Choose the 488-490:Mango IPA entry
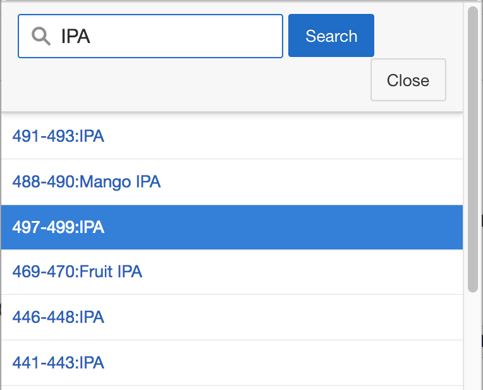The width and height of the screenshot is (483, 390). 86,182
